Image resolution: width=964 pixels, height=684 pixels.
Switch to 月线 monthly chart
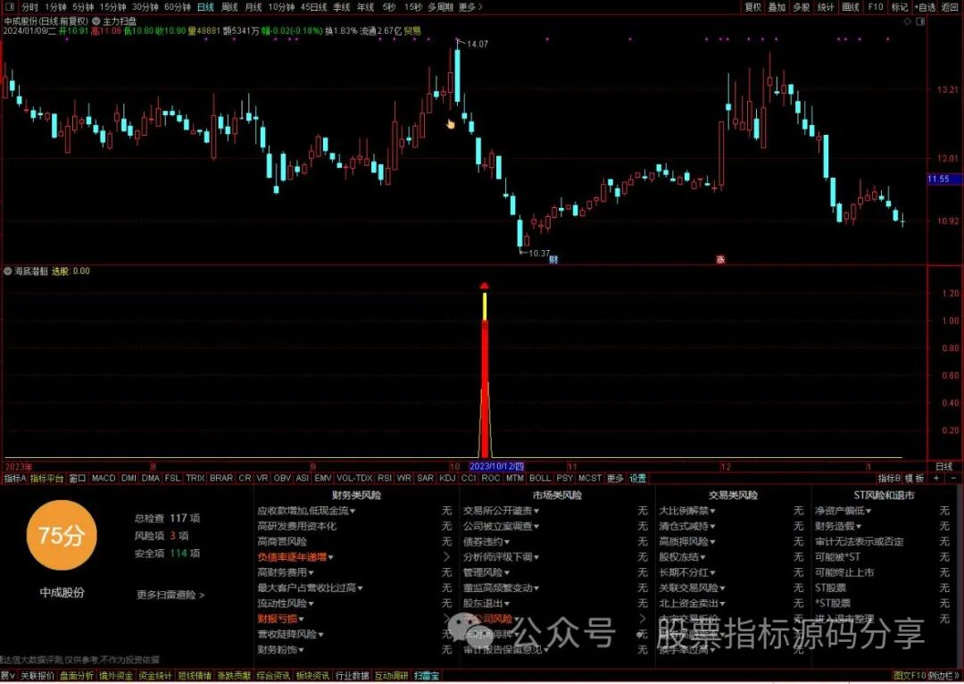click(x=253, y=7)
